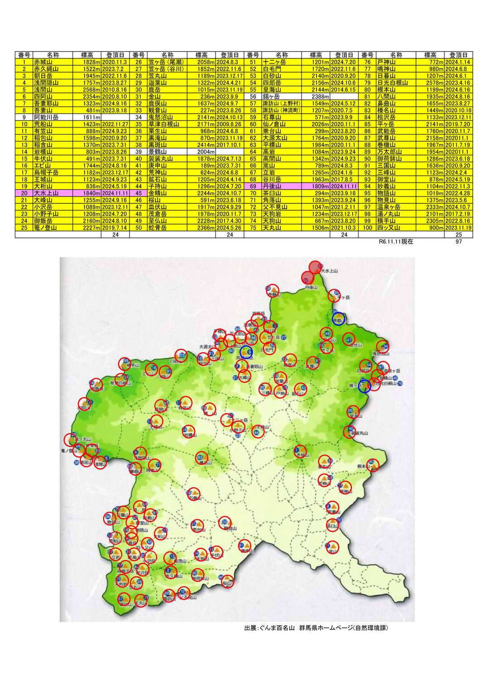This screenshot has width=489, height=692.
Task: Click the filled red marker for 大水上山 on map
Action: (x=315, y=267)
